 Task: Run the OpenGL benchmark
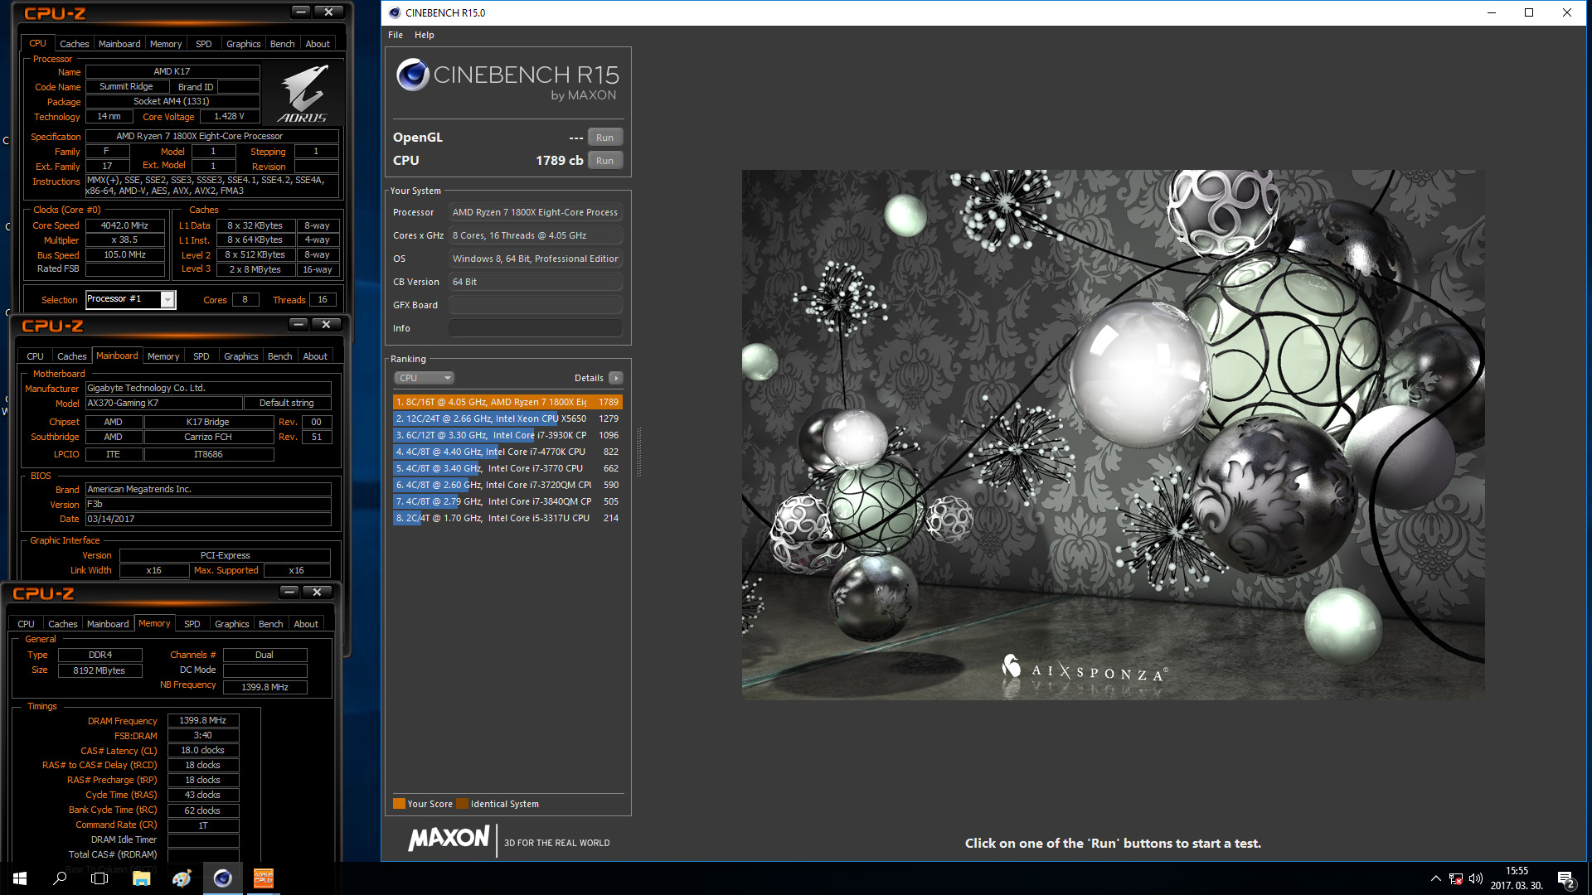pos(604,138)
